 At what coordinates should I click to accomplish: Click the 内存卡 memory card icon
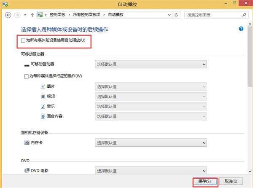(x=27, y=142)
